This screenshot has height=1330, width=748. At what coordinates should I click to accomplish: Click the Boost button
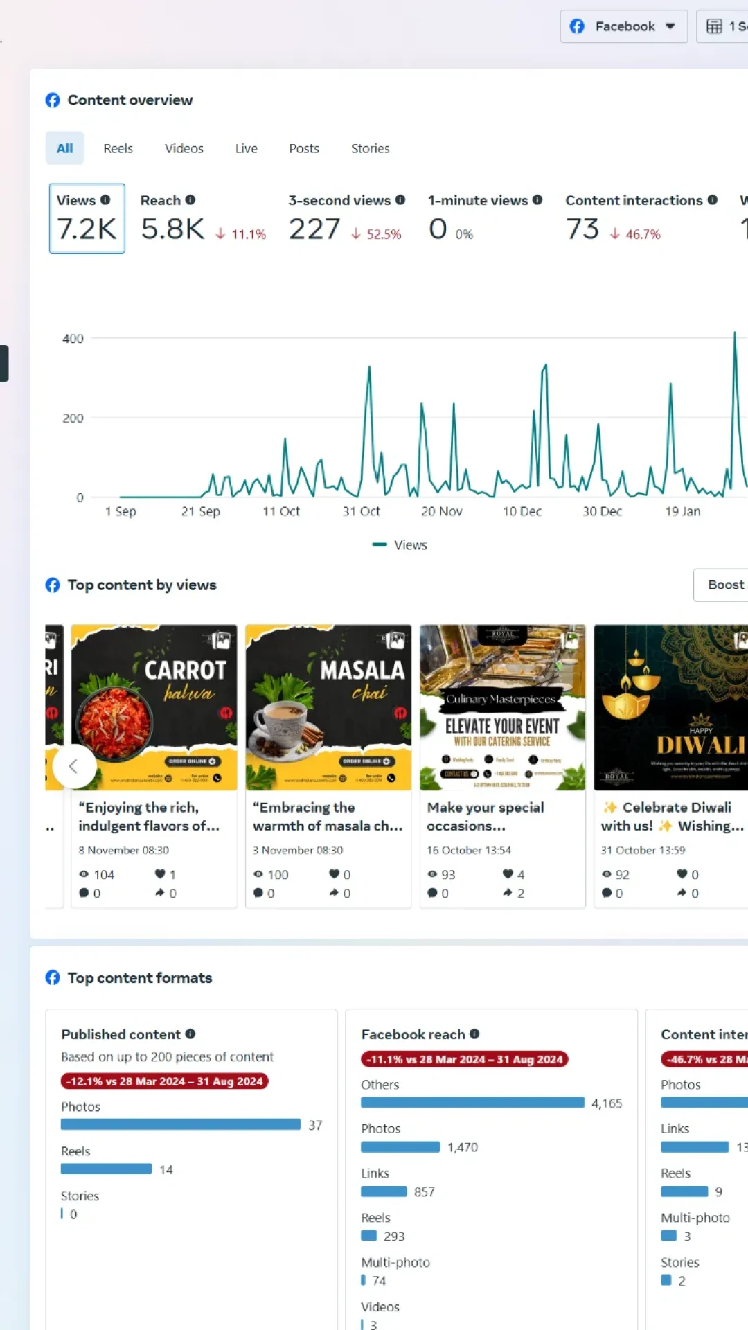pos(721,585)
